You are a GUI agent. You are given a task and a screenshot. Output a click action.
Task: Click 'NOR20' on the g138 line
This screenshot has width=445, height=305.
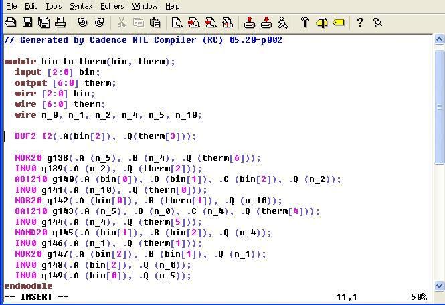(28, 158)
